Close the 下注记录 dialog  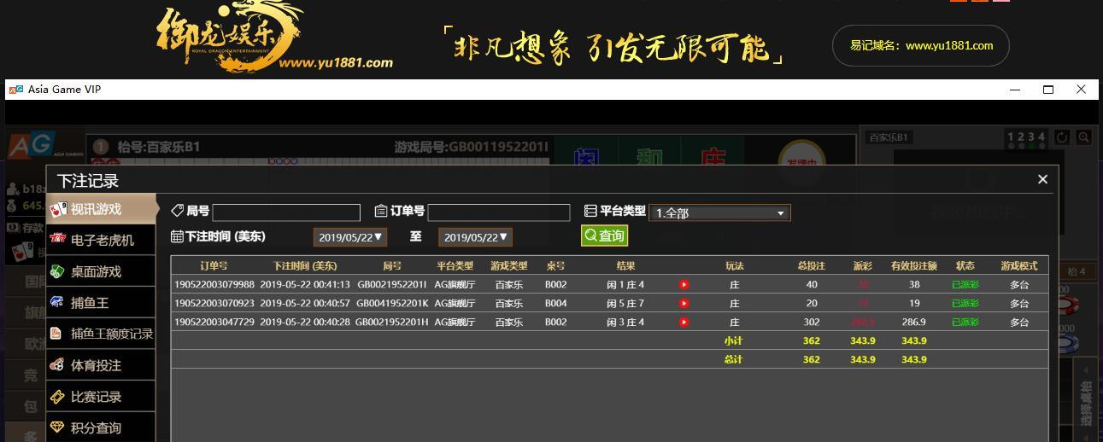1042,179
